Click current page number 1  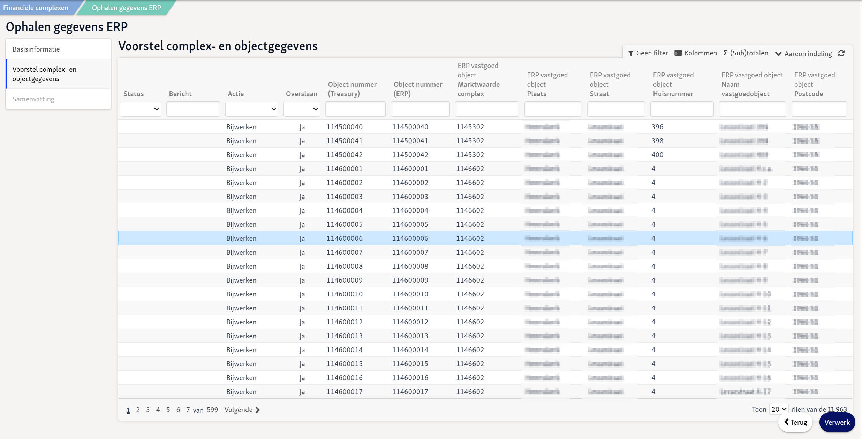pyautogui.click(x=128, y=410)
